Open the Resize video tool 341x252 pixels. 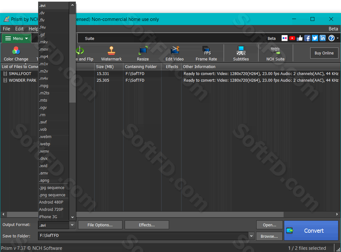(143, 54)
